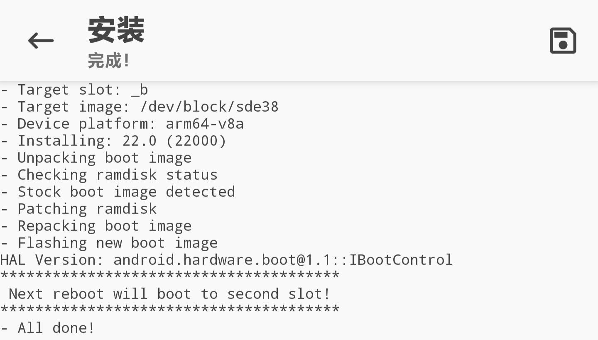The height and width of the screenshot is (340, 598).
Task: Select the 'Target slot: _b' log line
Action: point(75,90)
